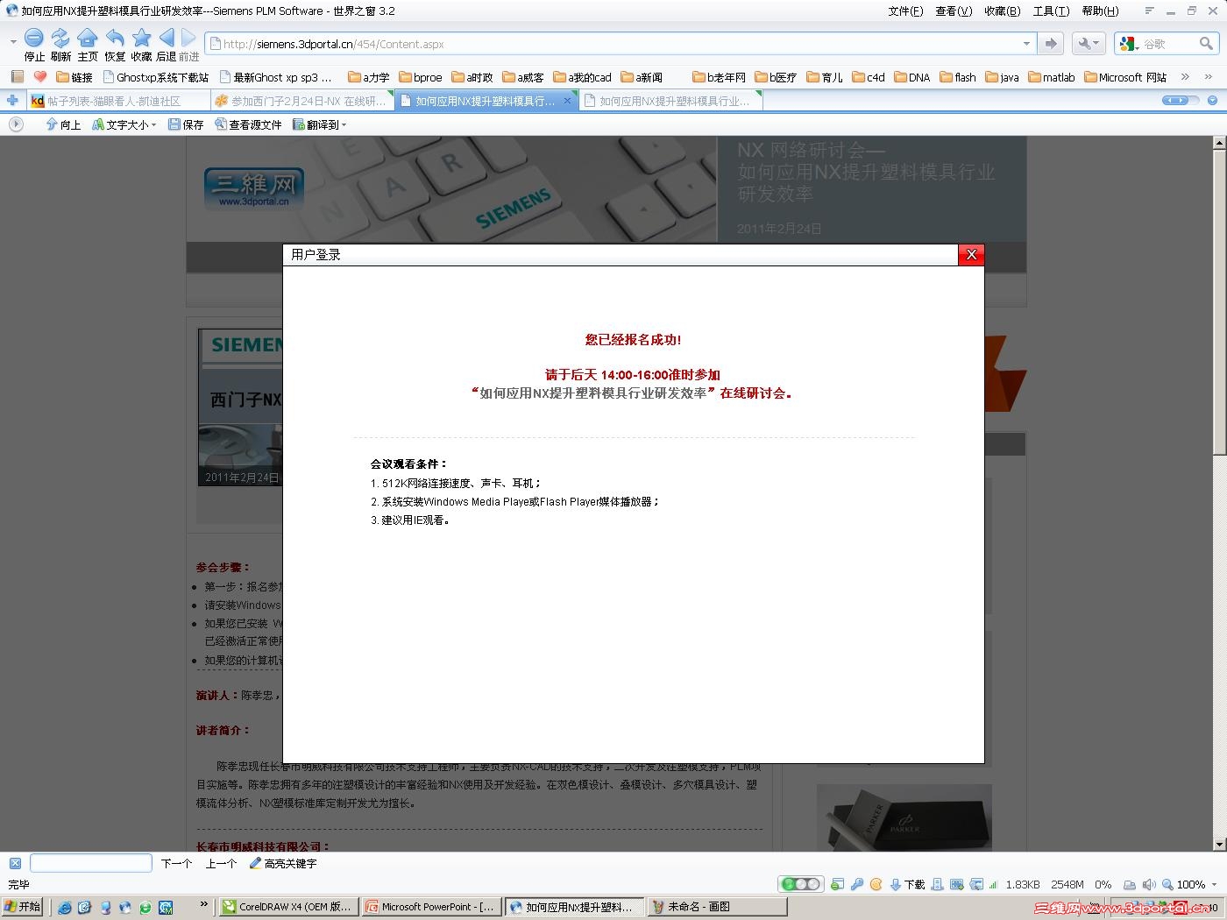Image resolution: width=1227 pixels, height=920 pixels.
Task: Click the blue key icon in status bar
Action: click(857, 884)
